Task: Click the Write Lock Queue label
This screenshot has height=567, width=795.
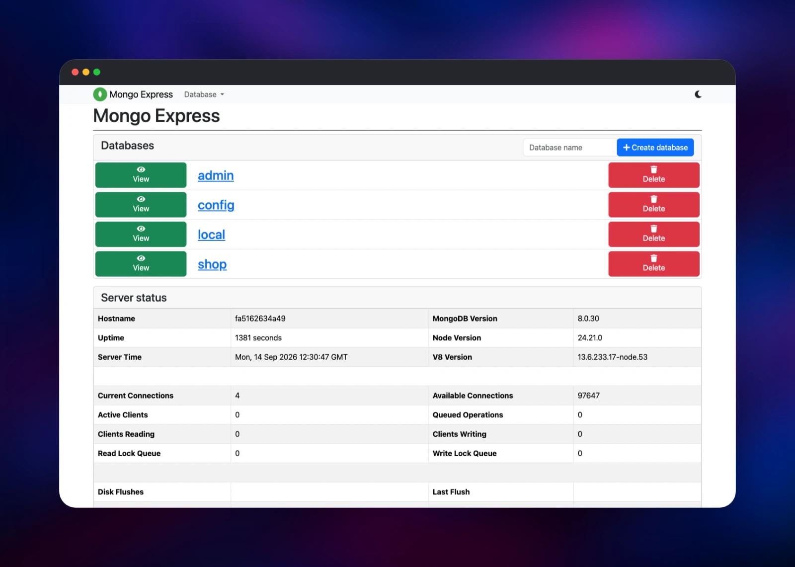Action: (x=465, y=454)
